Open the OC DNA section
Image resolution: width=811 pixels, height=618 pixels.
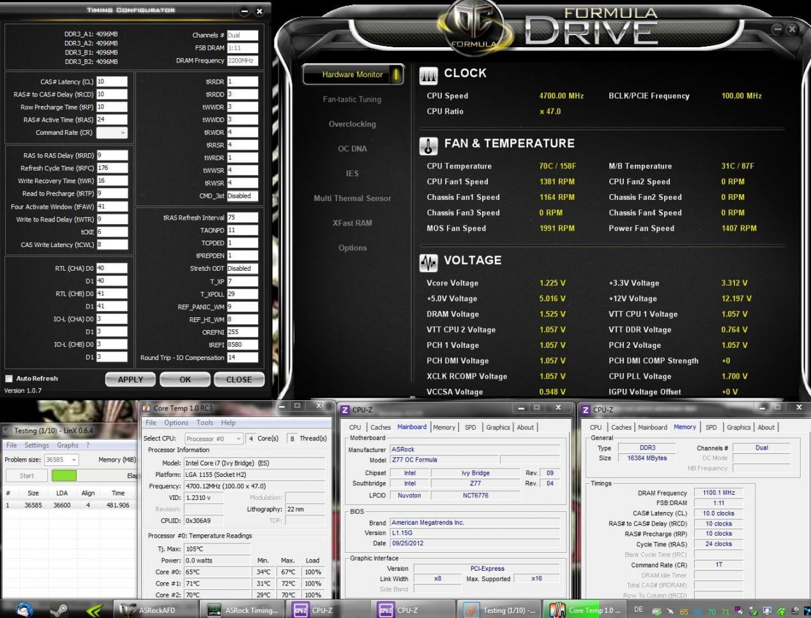pos(352,149)
